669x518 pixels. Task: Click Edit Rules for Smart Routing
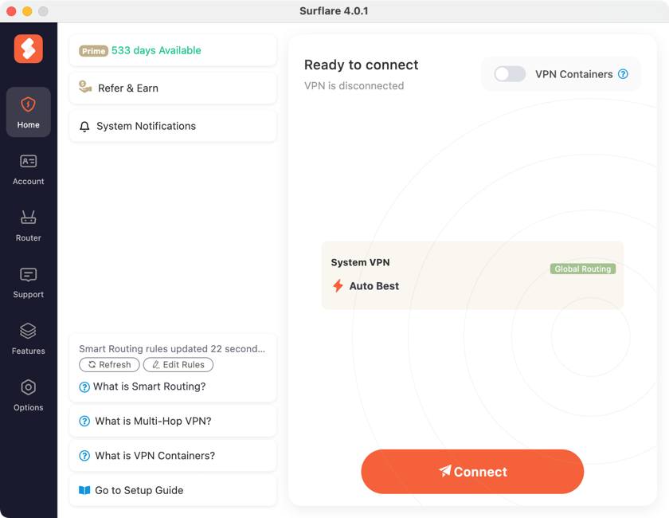[178, 364]
